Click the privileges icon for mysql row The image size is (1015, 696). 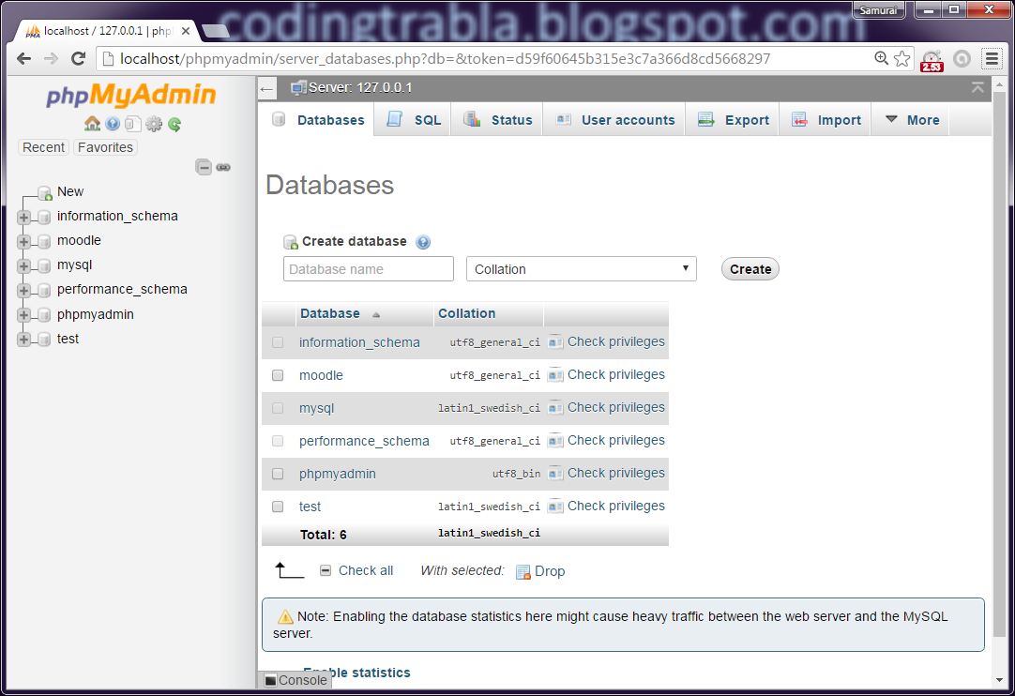point(555,408)
